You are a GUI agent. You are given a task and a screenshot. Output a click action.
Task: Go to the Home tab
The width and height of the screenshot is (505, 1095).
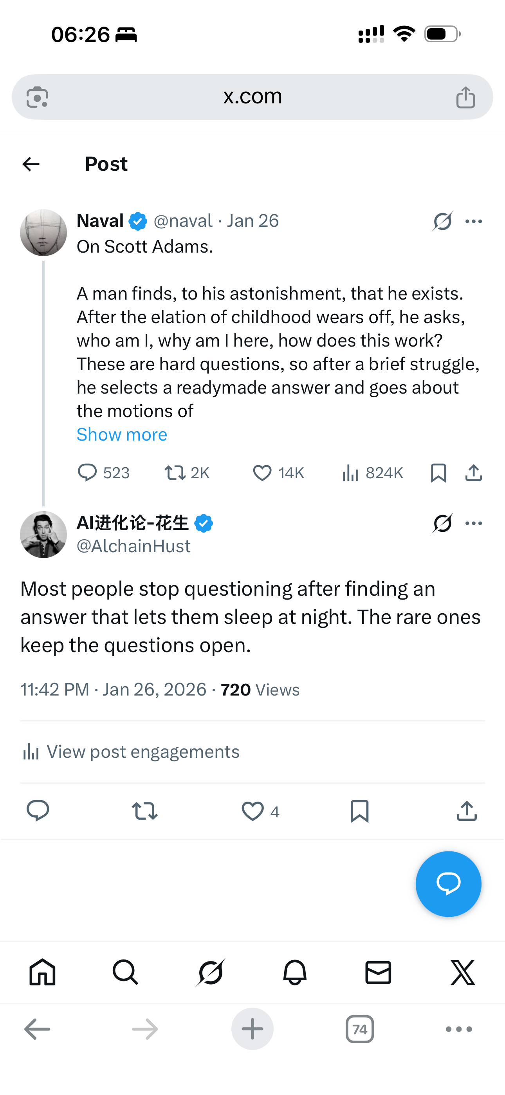(x=43, y=972)
